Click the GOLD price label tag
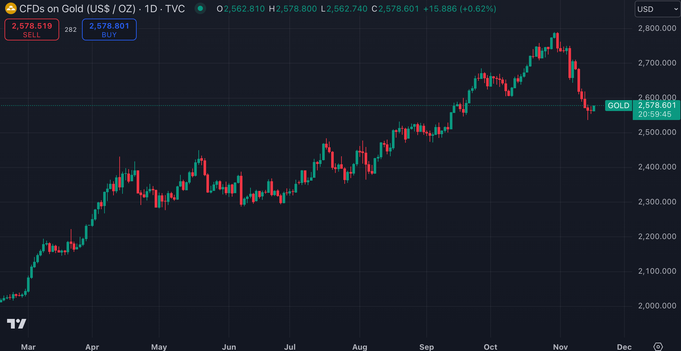This screenshot has height=351, width=681. (618, 106)
